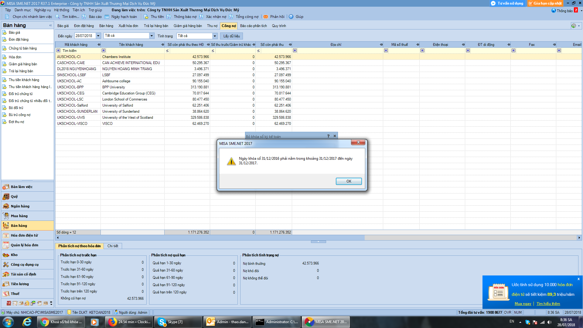Open the Bàn làm việc module
The height and width of the screenshot is (328, 583).
pyautogui.click(x=28, y=187)
